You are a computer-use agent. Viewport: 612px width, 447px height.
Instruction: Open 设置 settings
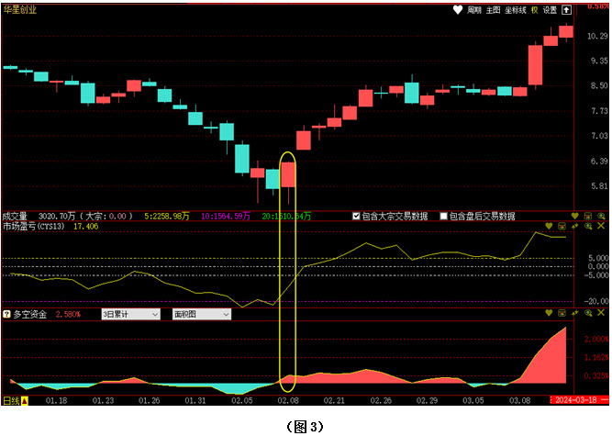[x=550, y=10]
